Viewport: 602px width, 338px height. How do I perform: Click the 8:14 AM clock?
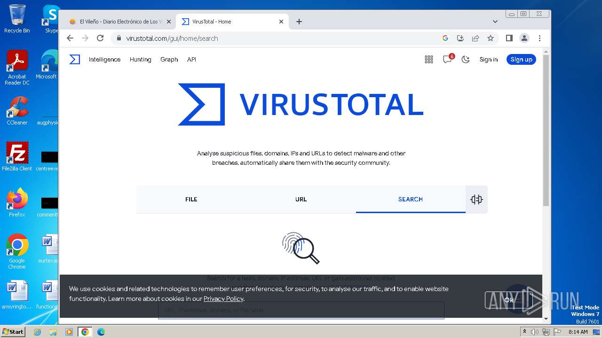click(x=578, y=332)
